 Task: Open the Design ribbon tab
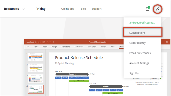pyautogui.click(x=54, y=47)
